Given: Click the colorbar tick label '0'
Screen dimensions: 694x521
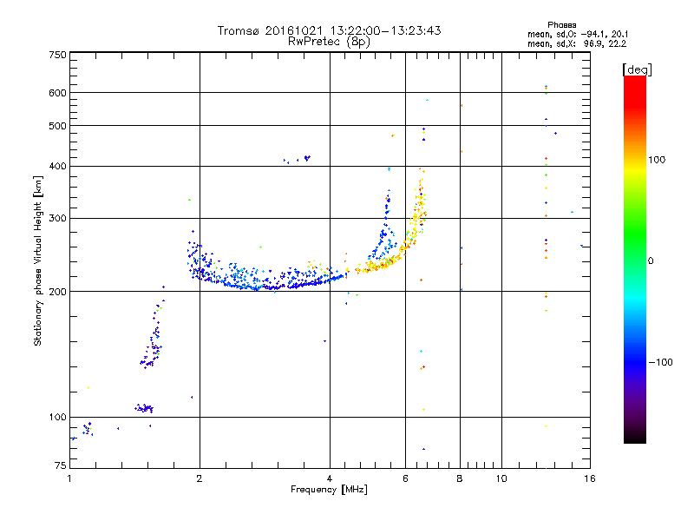Looking at the screenshot, I should tap(651, 261).
